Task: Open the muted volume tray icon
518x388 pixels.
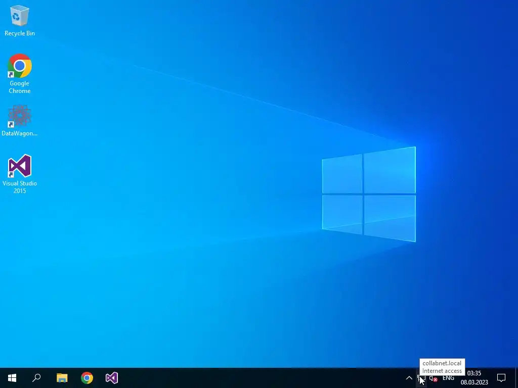Action: (433, 378)
